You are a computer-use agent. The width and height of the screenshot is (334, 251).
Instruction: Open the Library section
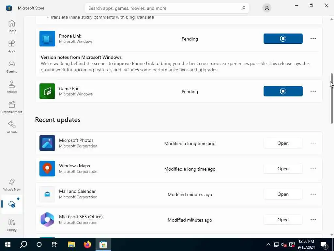[x=12, y=226]
